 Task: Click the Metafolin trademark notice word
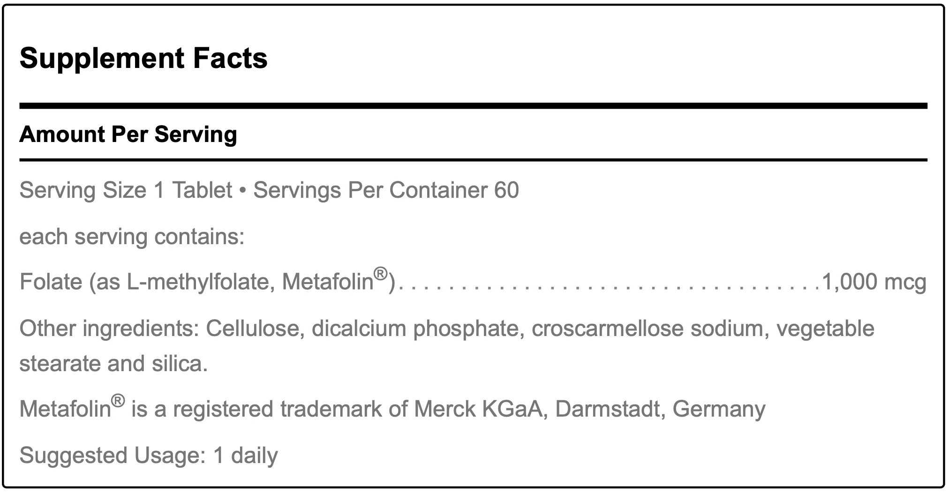pos(65,410)
